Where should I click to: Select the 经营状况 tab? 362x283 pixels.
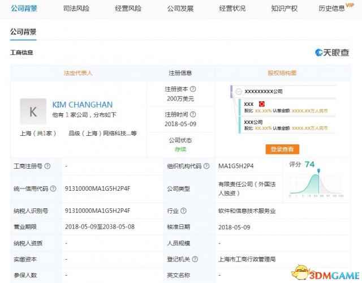coord(232,8)
